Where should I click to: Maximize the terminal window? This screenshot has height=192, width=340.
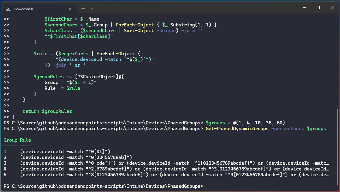(x=318, y=8)
